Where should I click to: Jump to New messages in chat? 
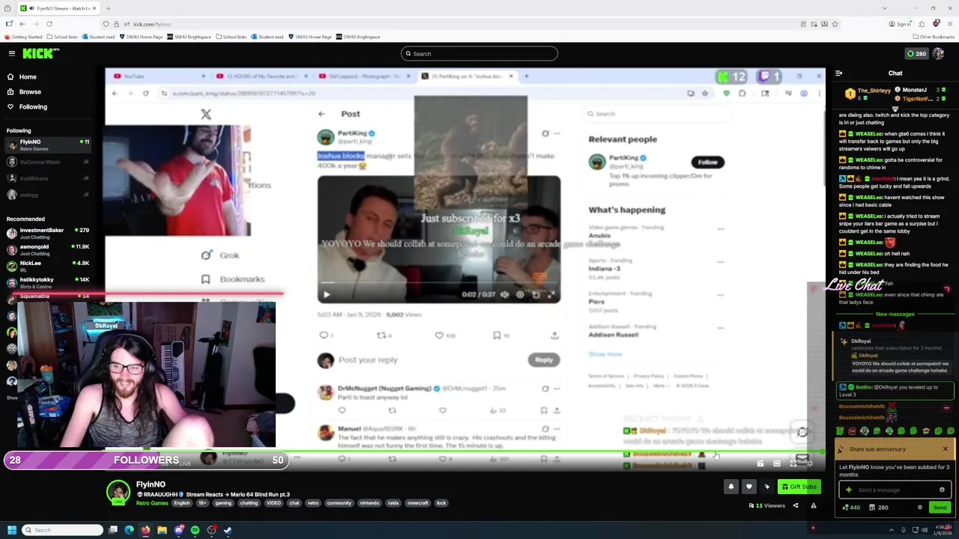[895, 314]
